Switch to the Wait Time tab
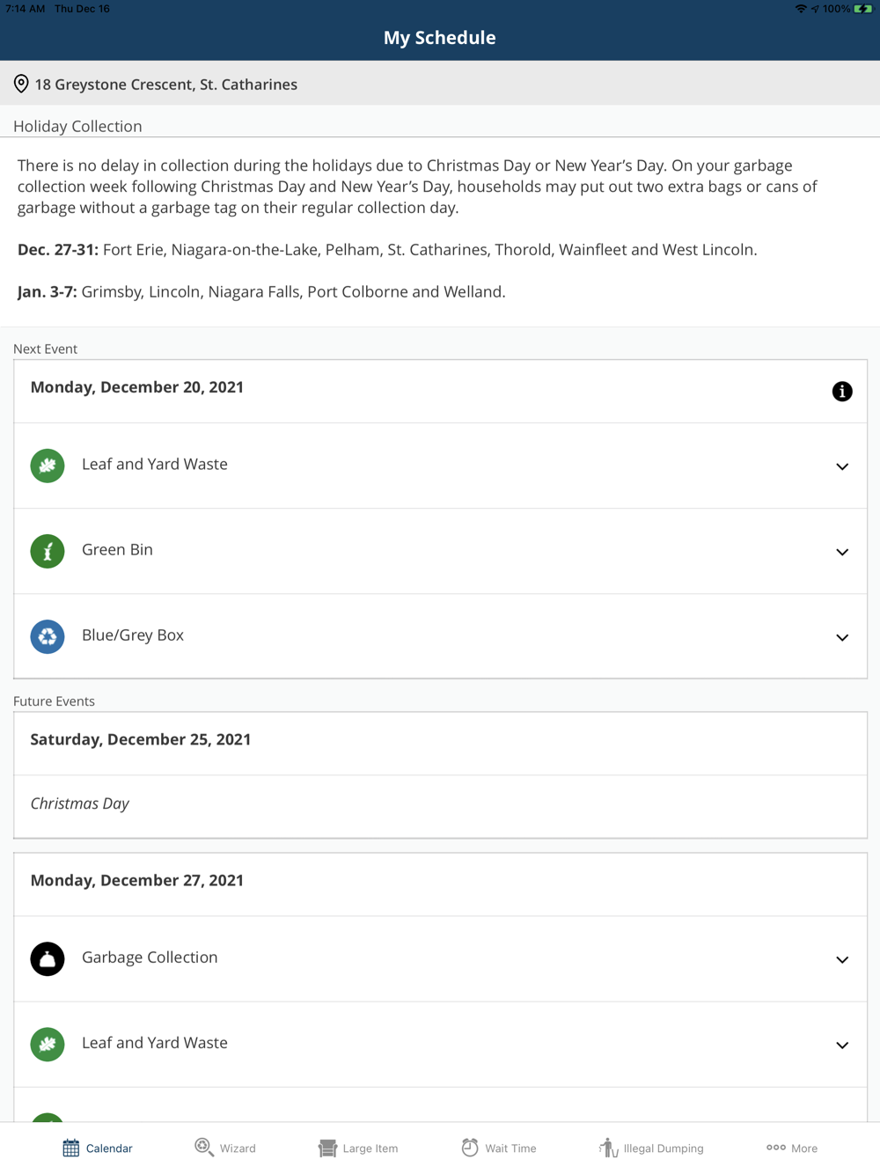880x1174 pixels. (x=499, y=1148)
